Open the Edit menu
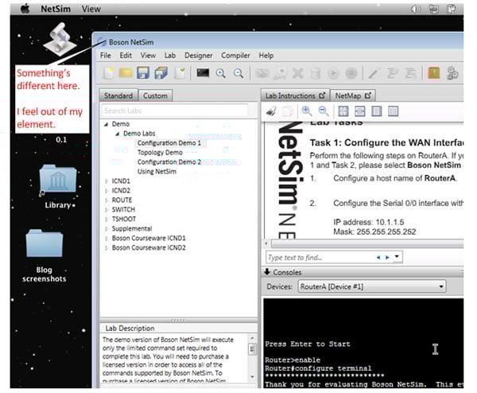Screen dimensions: 477x393 coord(126,56)
